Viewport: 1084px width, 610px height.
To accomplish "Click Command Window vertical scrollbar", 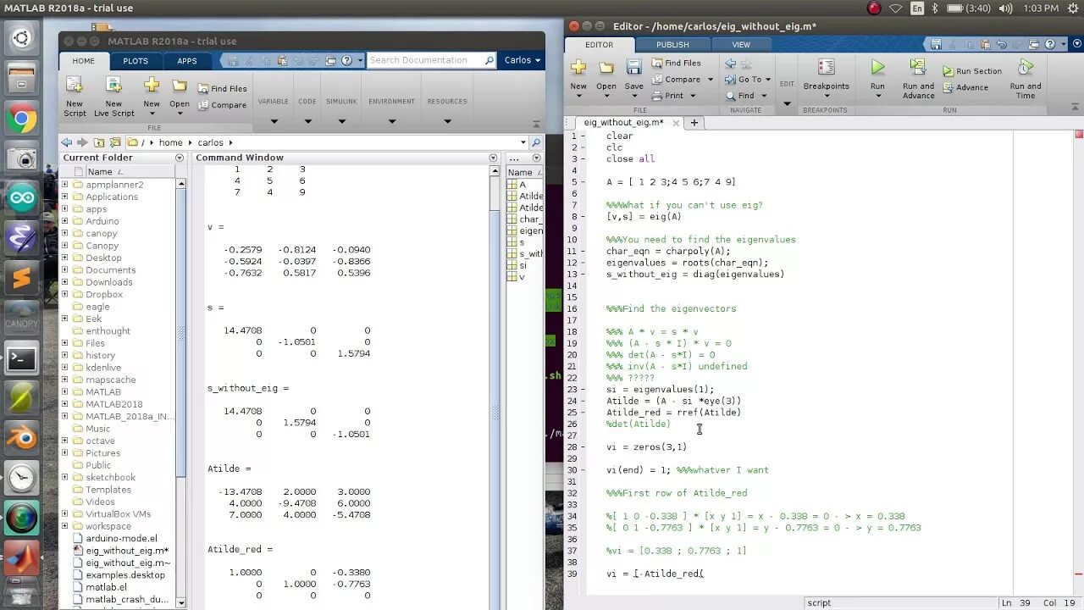I will tap(495, 385).
